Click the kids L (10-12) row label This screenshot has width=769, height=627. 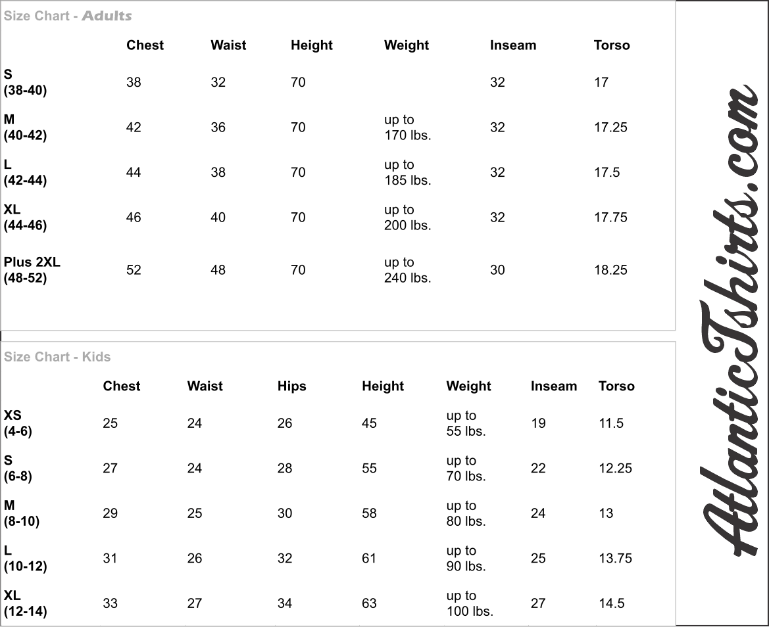pyautogui.click(x=25, y=559)
